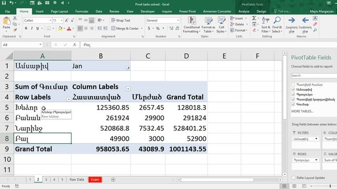
Task: Click Insert Function fx icon
Action: tap(75, 45)
